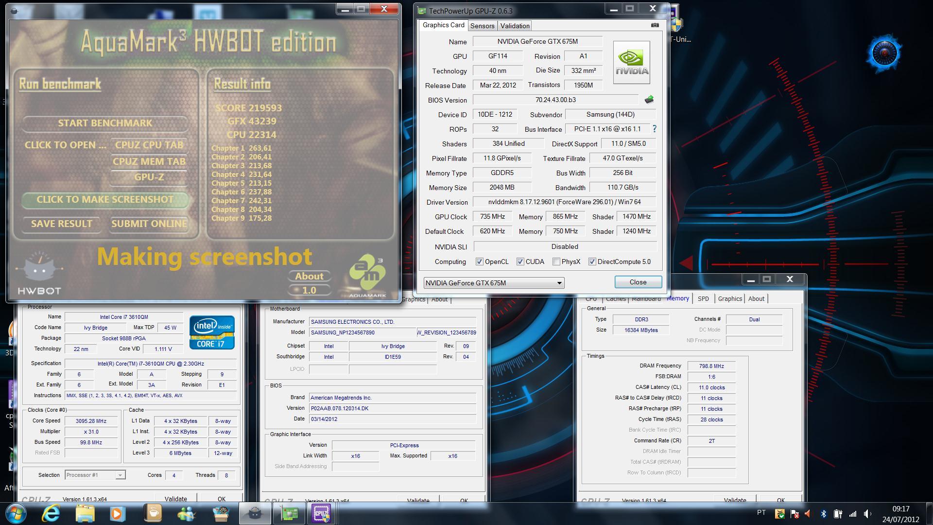Switch to the Validation tab in GPU-Z

click(x=515, y=26)
